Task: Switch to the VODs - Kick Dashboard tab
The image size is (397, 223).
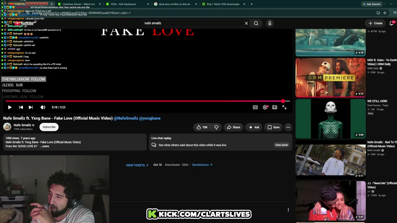Action: tap(123, 4)
